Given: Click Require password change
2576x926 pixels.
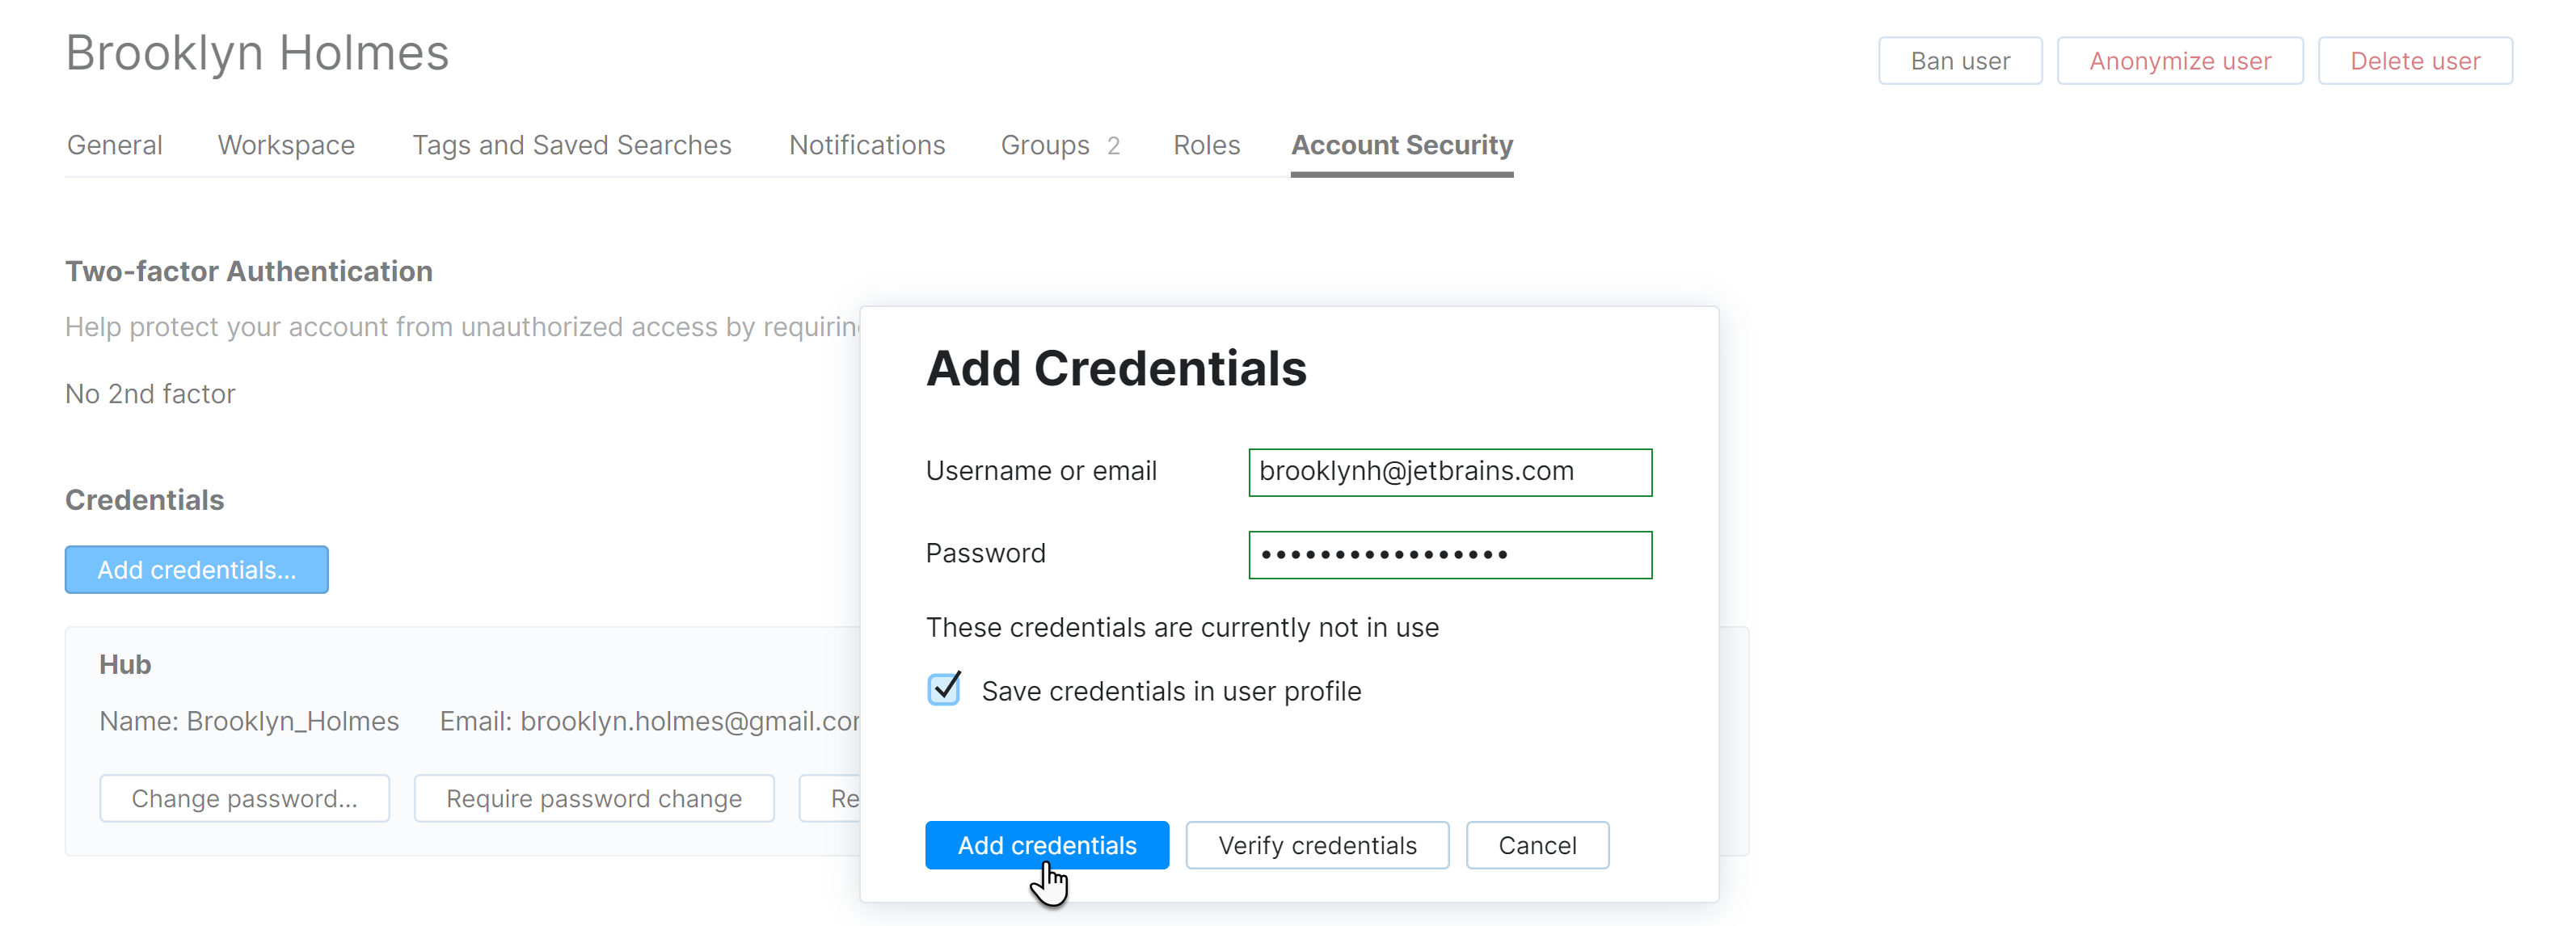Looking at the screenshot, I should click(x=593, y=798).
